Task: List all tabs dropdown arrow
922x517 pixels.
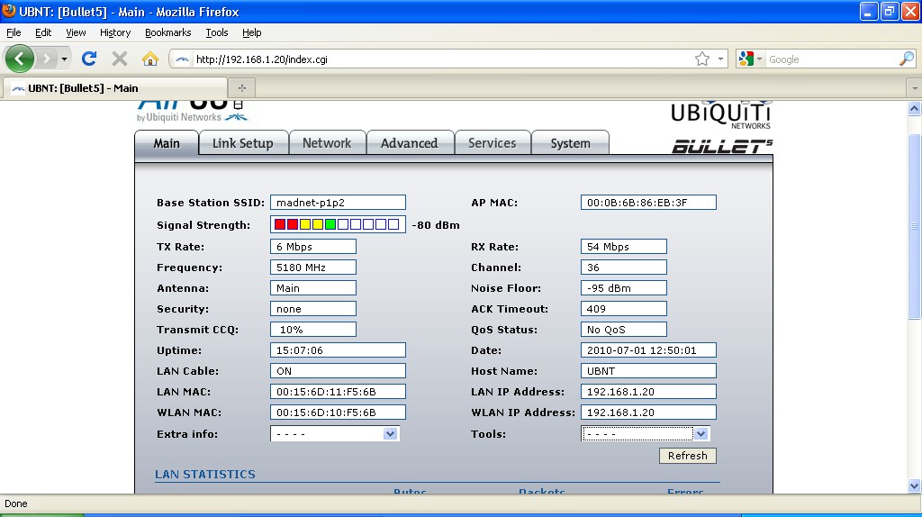Action: pos(915,88)
